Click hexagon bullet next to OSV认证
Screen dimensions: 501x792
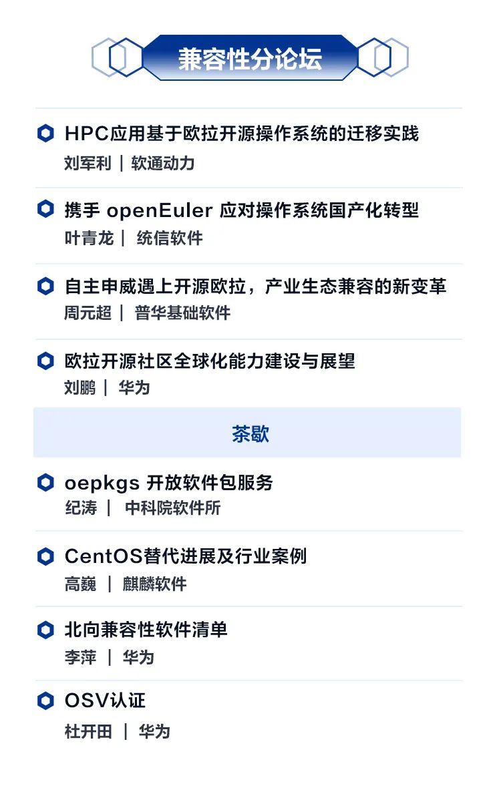click(45, 701)
